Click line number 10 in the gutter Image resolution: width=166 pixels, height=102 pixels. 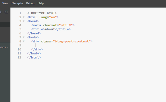pos(19,49)
